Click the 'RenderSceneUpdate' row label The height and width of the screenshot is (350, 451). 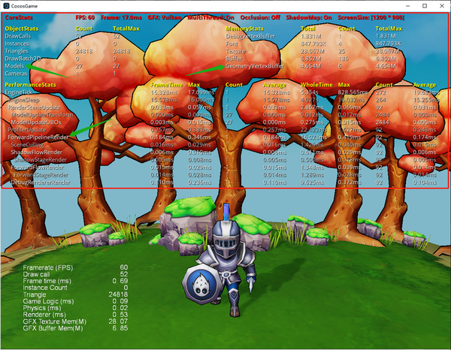tap(34, 107)
